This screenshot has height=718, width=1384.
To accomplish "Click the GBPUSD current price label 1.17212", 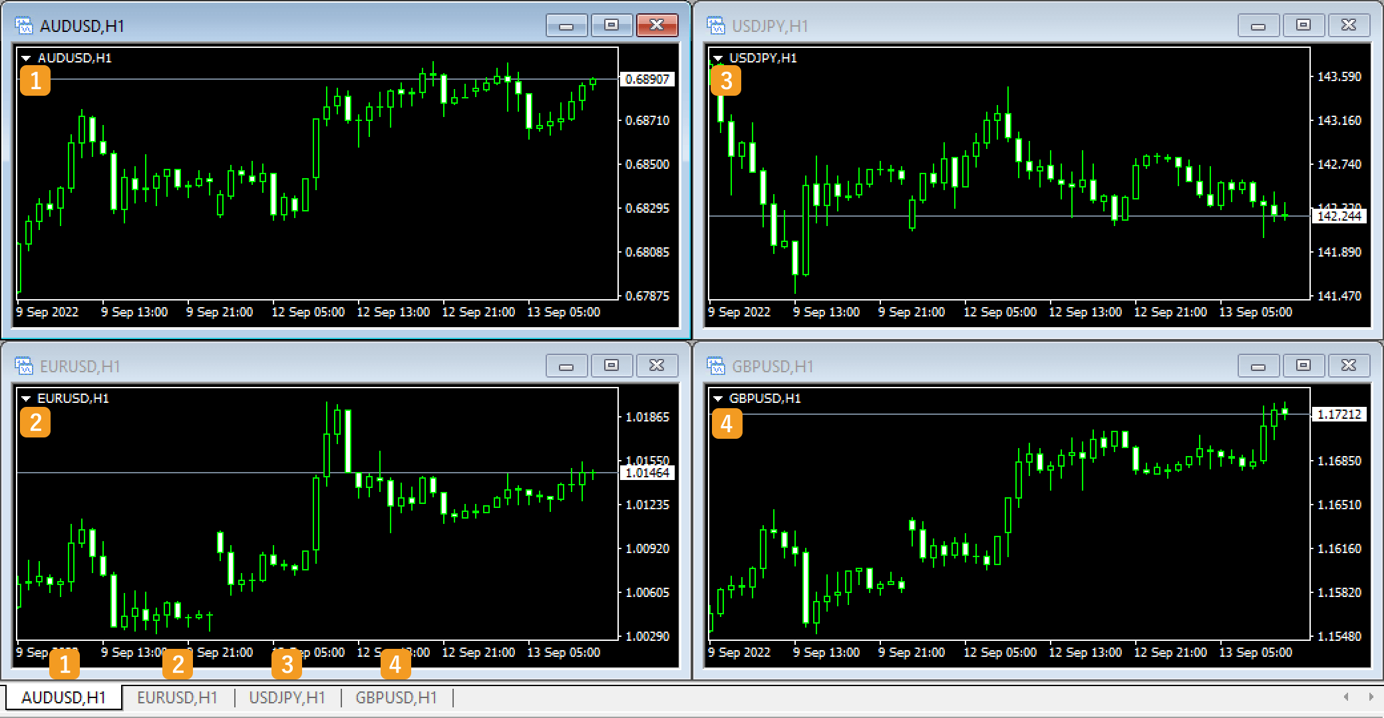I will pos(1339,414).
